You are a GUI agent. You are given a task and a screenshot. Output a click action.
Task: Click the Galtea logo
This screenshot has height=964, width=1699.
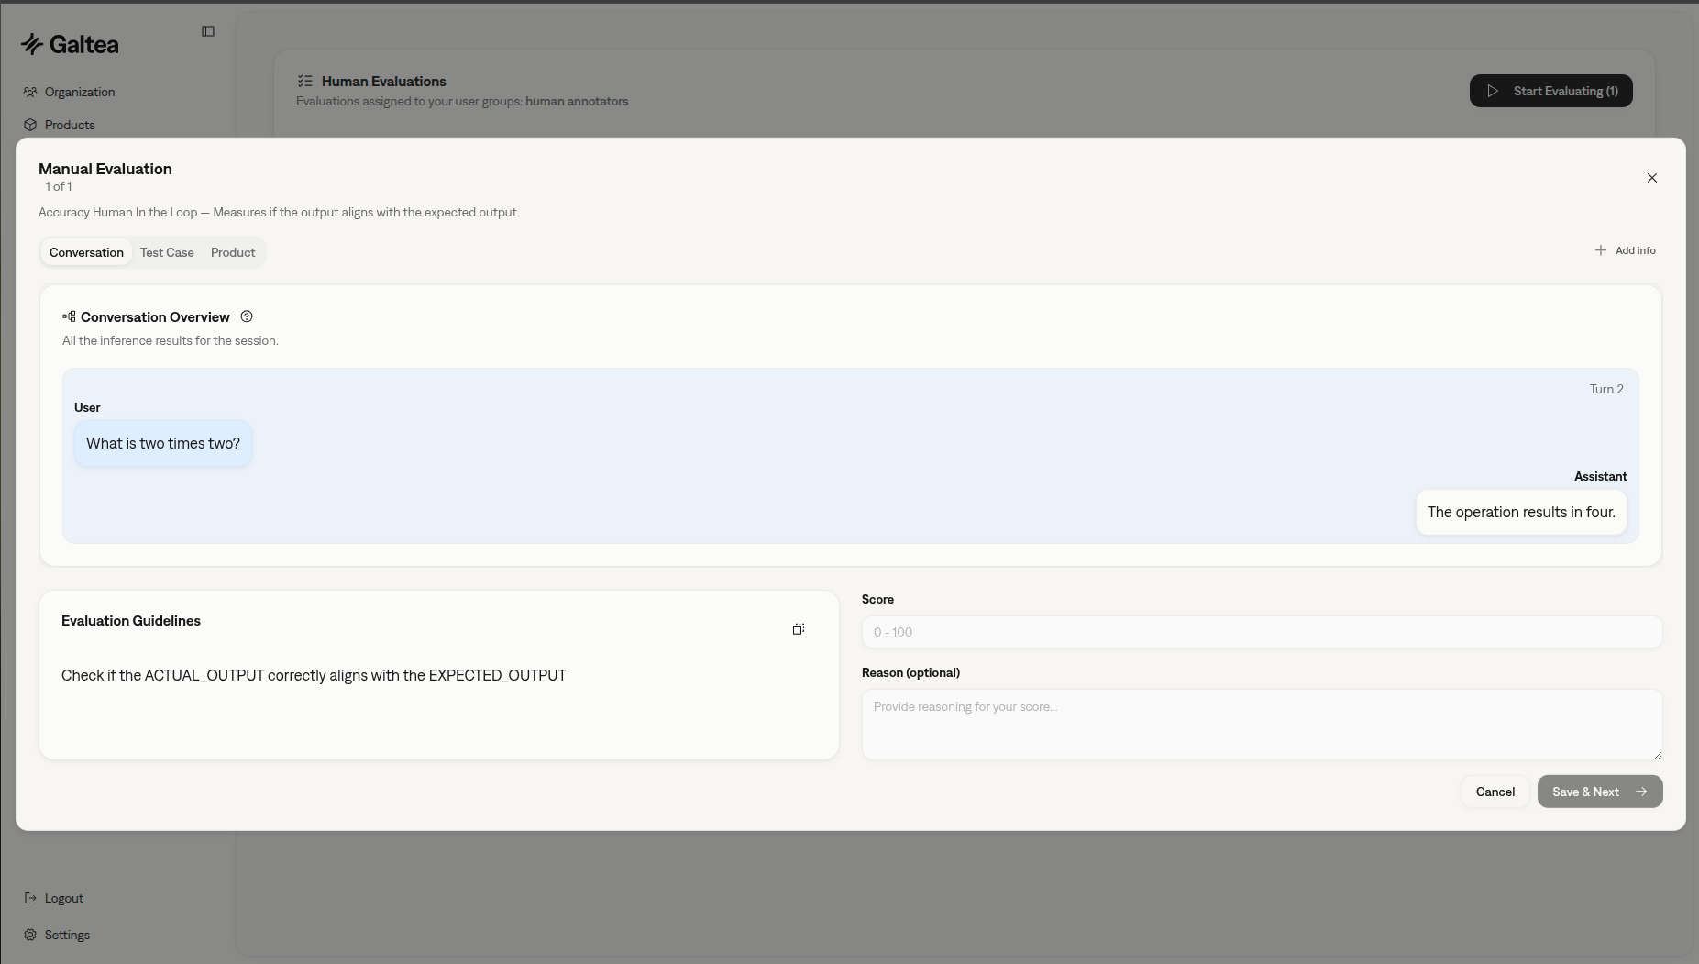(x=69, y=43)
